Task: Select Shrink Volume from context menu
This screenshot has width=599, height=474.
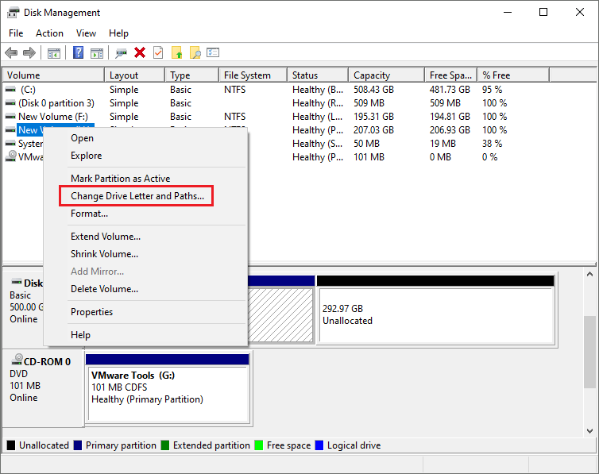Action: pos(104,254)
